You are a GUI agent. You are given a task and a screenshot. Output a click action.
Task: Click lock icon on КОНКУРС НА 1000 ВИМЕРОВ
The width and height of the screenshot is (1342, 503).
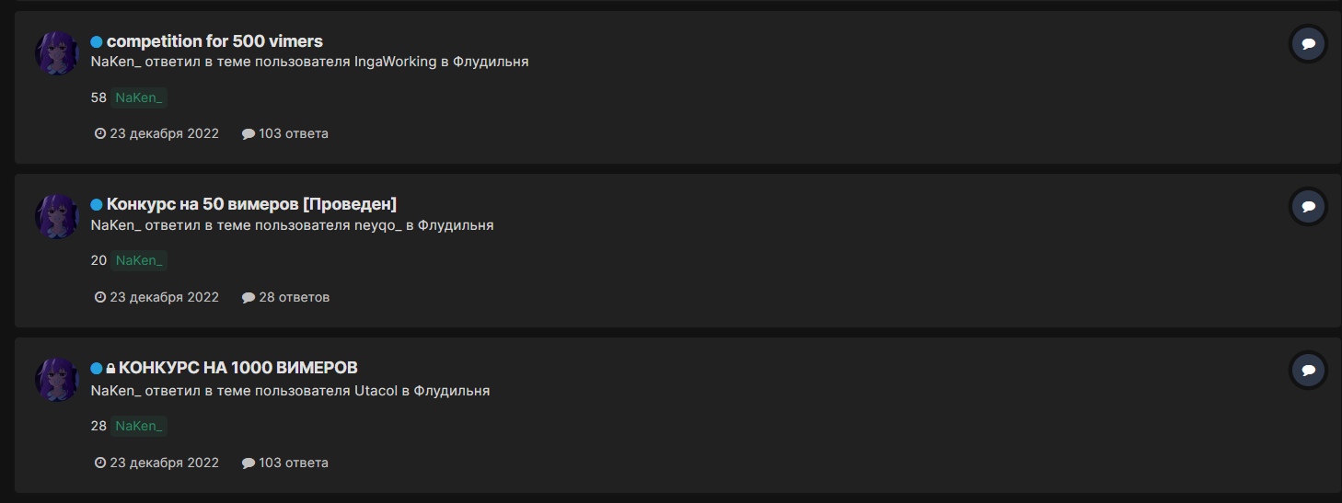110,369
